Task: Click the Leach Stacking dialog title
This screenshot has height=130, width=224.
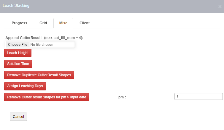Action: click(x=16, y=6)
